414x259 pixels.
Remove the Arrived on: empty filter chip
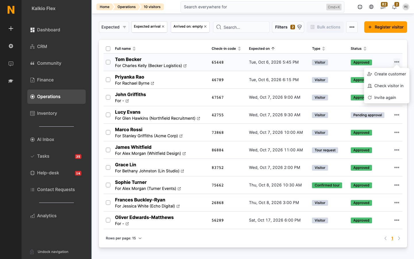[x=205, y=26]
